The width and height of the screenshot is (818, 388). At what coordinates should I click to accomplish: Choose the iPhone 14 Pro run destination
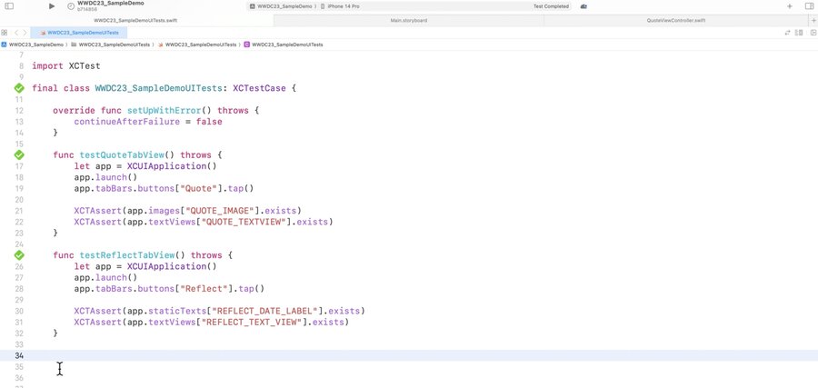(x=340, y=6)
